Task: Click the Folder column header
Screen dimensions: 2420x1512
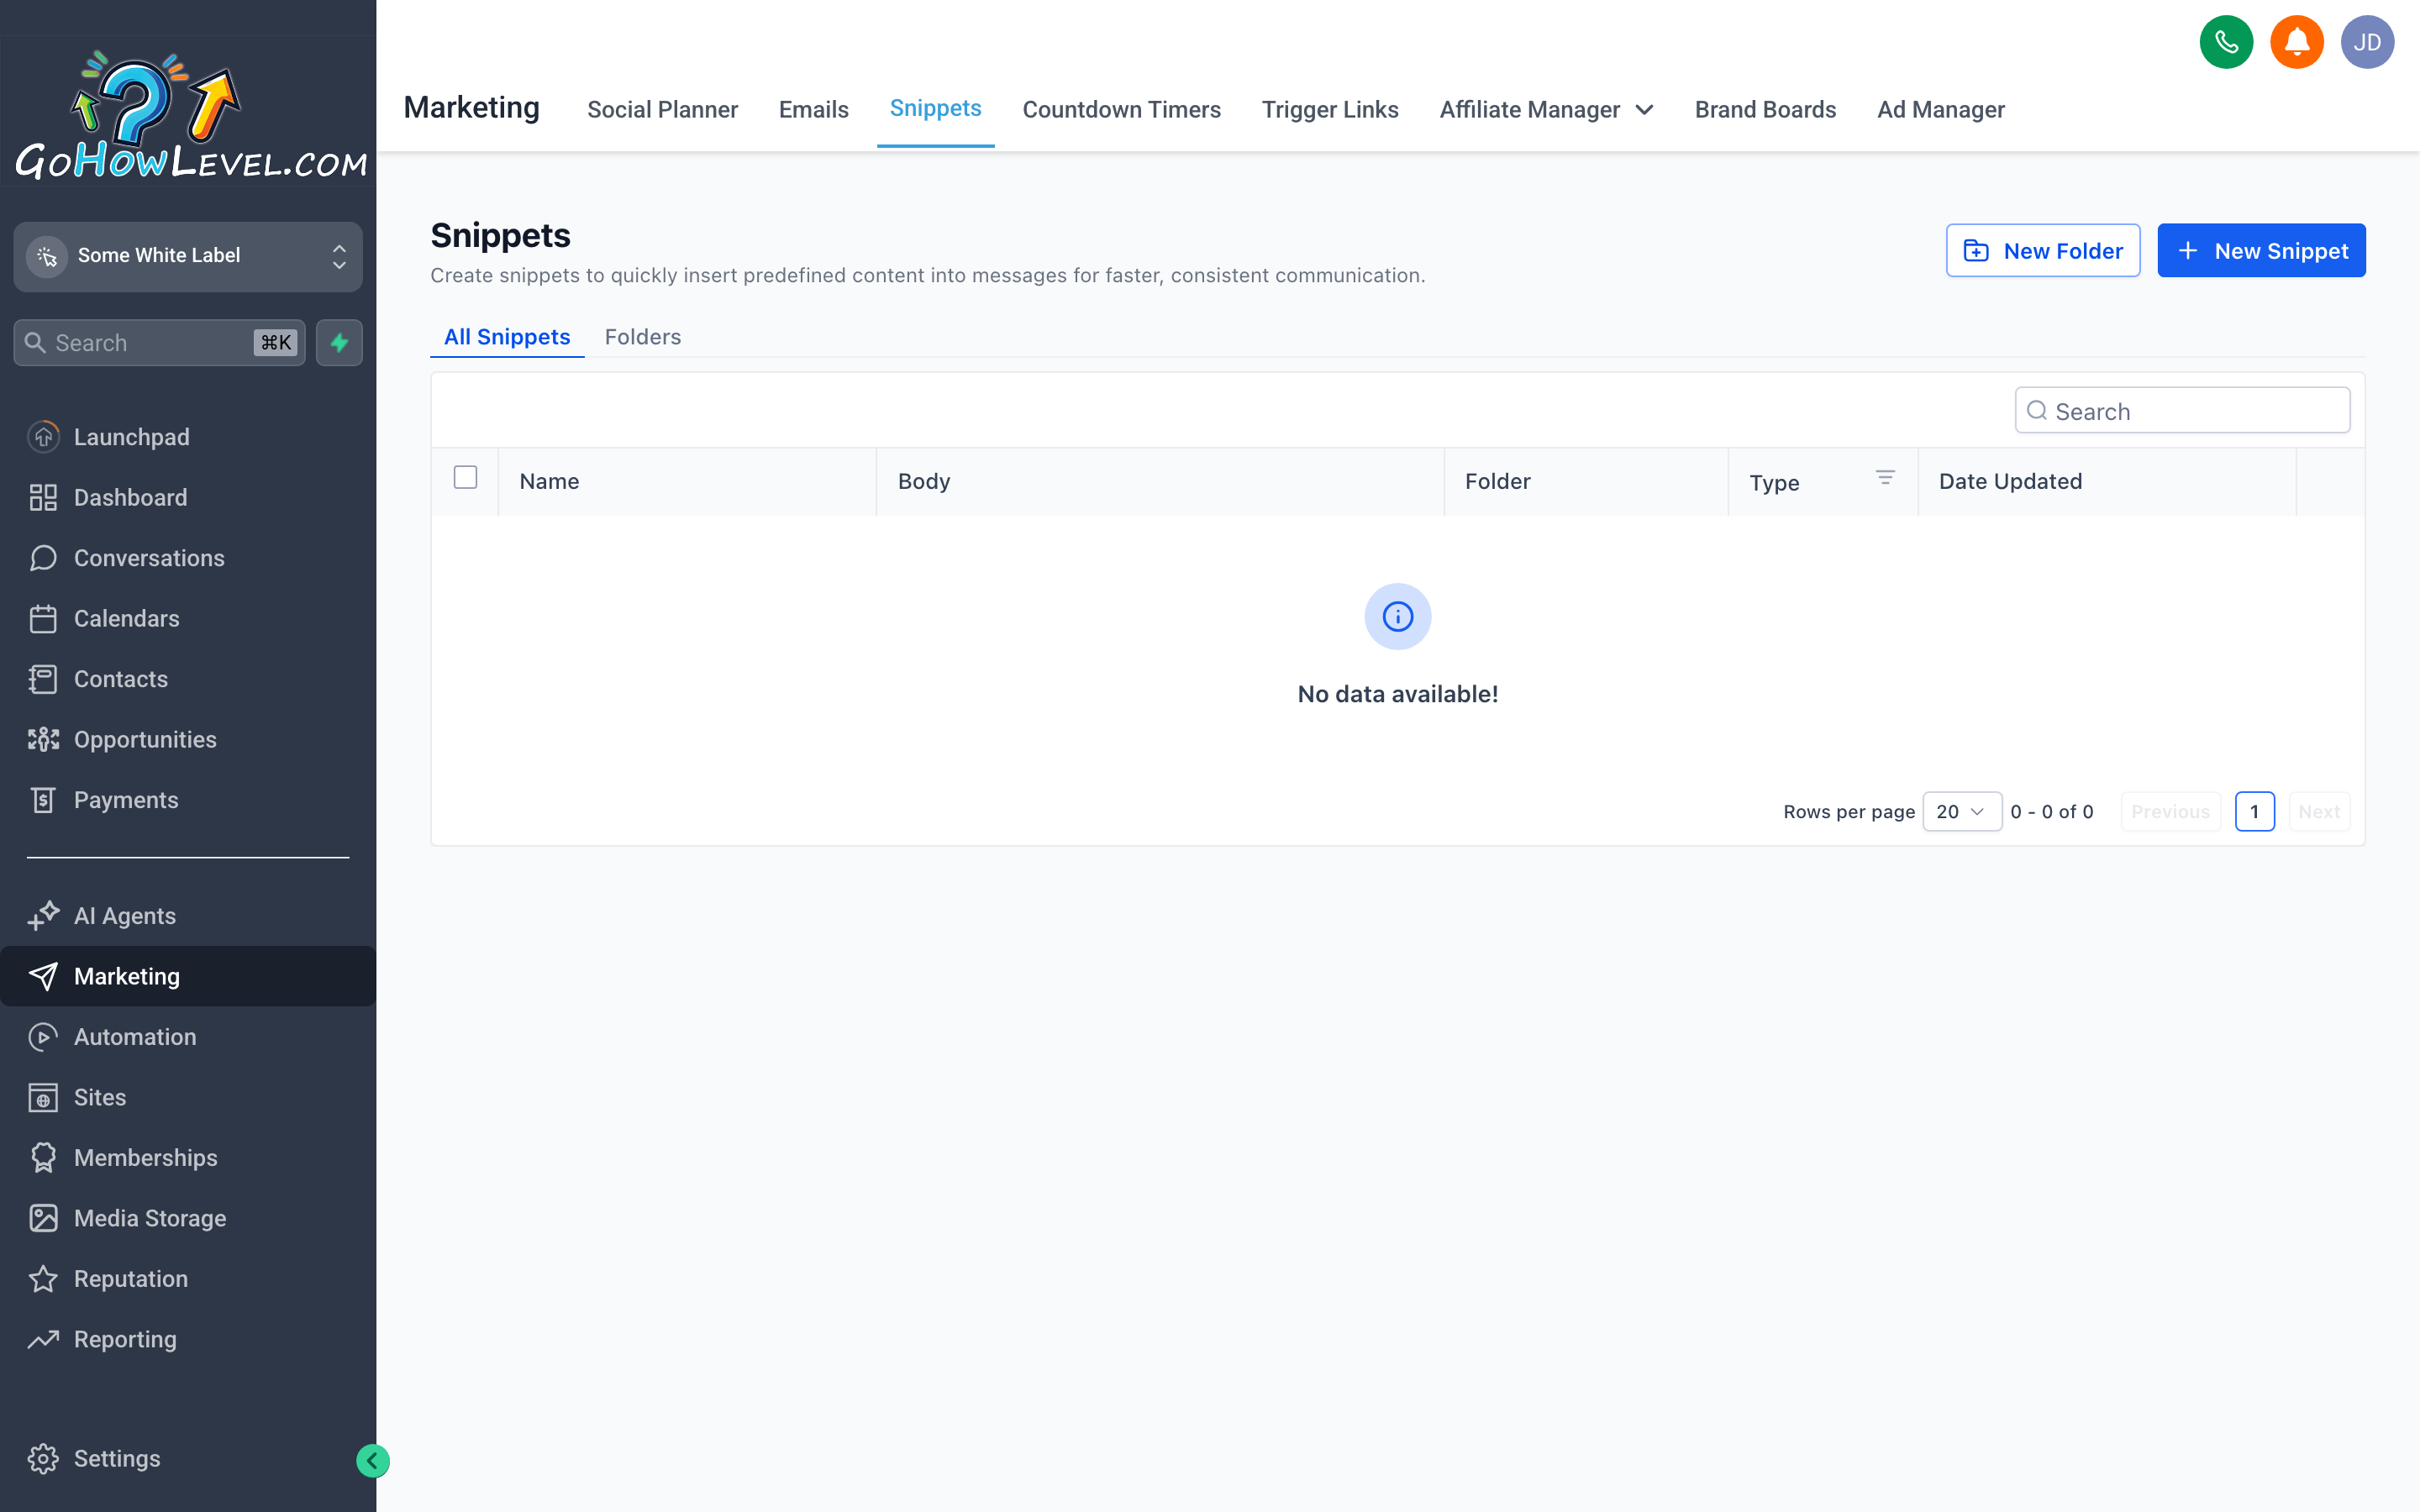Action: pyautogui.click(x=1586, y=481)
